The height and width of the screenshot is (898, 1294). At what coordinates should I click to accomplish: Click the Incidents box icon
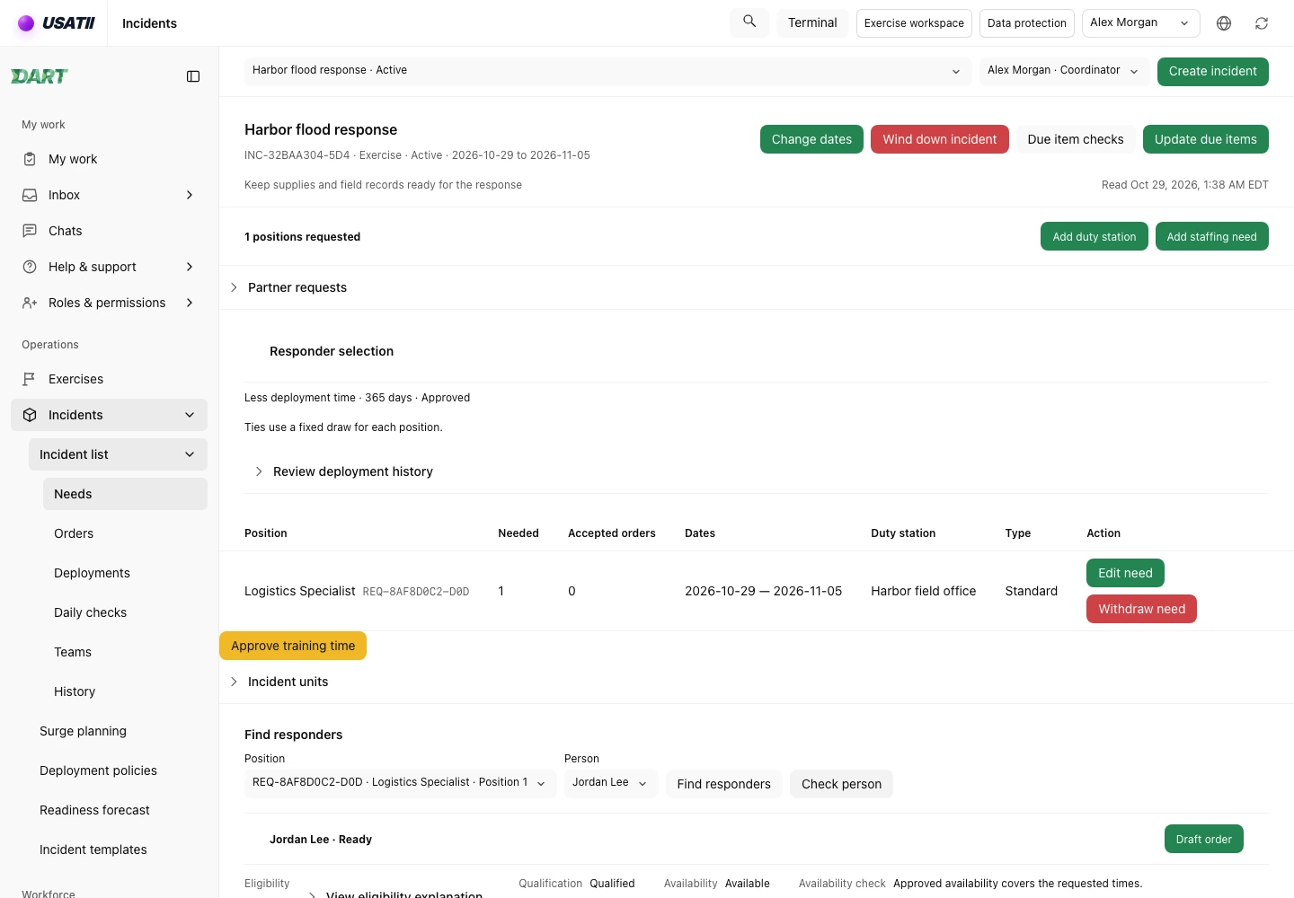click(30, 415)
